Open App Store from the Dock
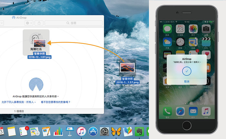Screen dimensions: 226x139 click(x=93, y=131)
